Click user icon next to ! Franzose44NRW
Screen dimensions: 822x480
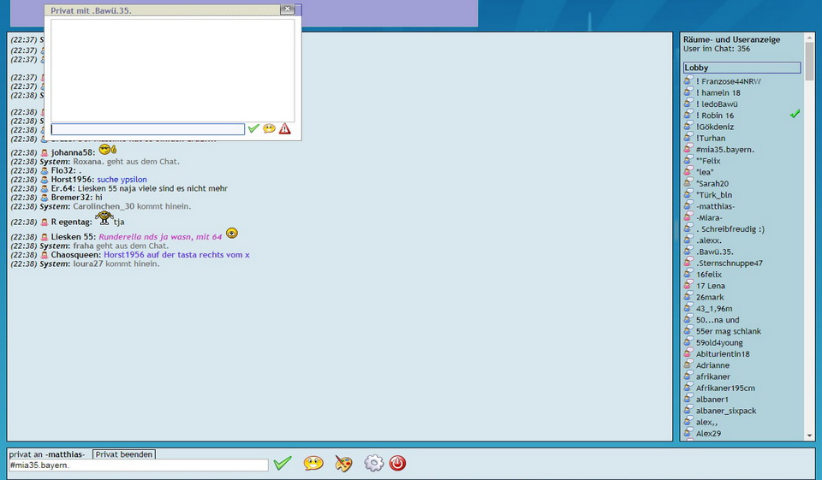(688, 81)
